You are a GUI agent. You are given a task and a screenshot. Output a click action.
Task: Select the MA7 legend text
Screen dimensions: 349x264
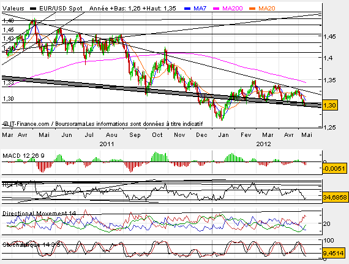coord(200,9)
